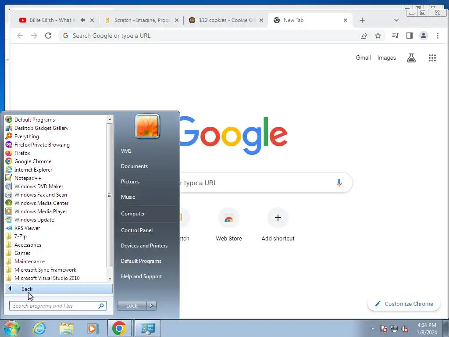Screen dimensions: 449x337
Task: Open the Chrome profile avatar
Action: point(424,36)
